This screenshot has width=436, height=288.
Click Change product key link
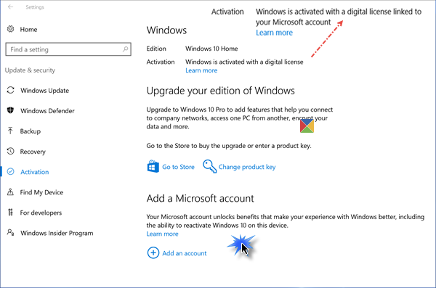pyautogui.click(x=247, y=167)
